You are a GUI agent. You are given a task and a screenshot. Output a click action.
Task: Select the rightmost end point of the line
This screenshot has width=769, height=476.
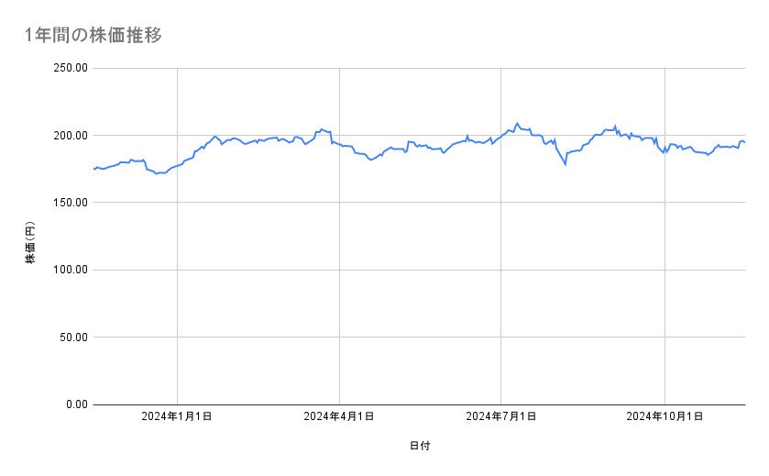(x=745, y=142)
